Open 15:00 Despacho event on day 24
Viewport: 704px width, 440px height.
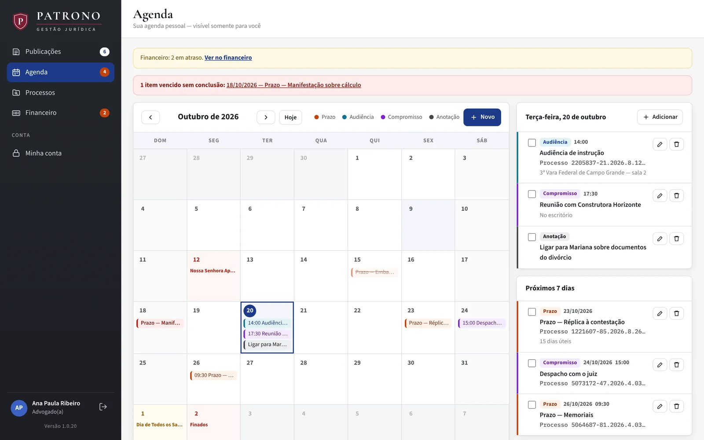click(x=482, y=323)
